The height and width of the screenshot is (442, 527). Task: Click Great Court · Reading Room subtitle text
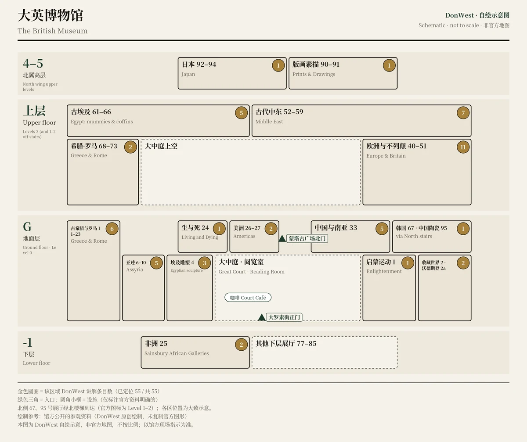[x=252, y=272]
